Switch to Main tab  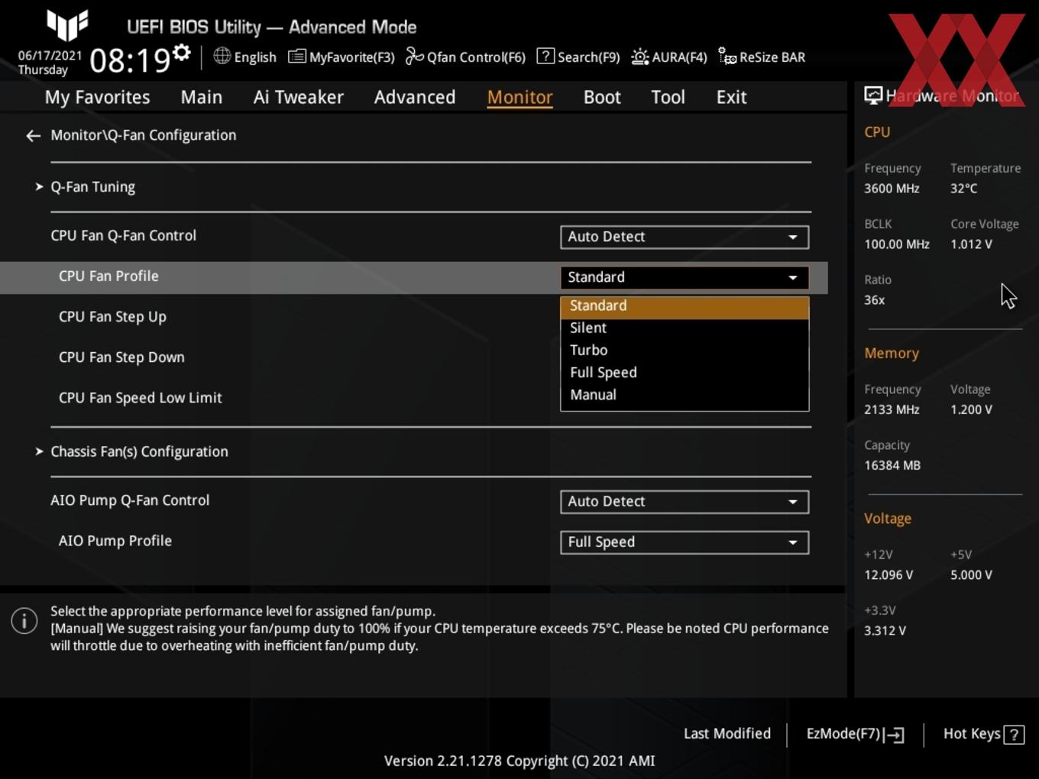[x=202, y=97]
